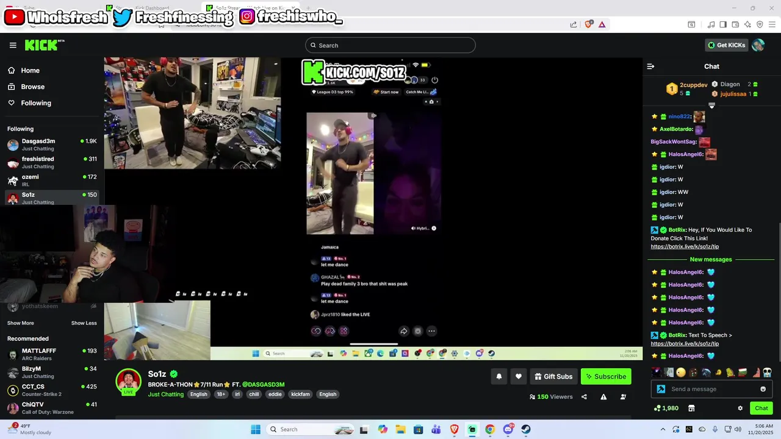
Task: Open Browse in sidebar
Action: [51, 87]
